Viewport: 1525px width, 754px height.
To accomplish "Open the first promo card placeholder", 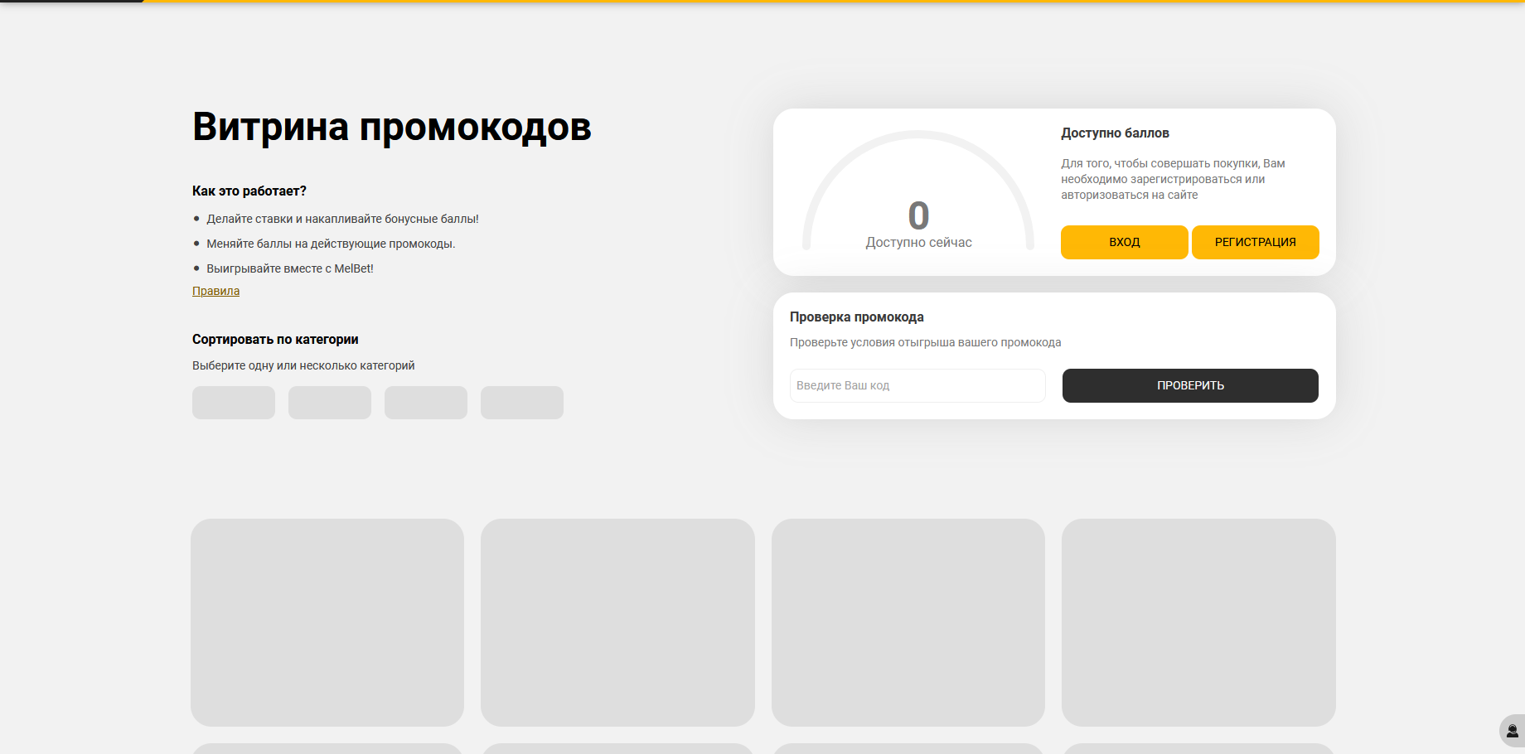I will click(x=327, y=622).
